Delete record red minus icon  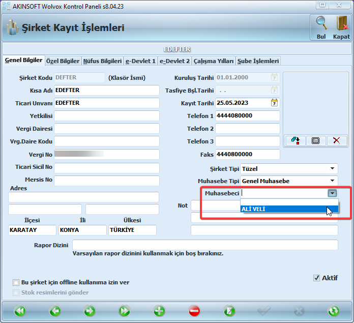tap(194, 311)
